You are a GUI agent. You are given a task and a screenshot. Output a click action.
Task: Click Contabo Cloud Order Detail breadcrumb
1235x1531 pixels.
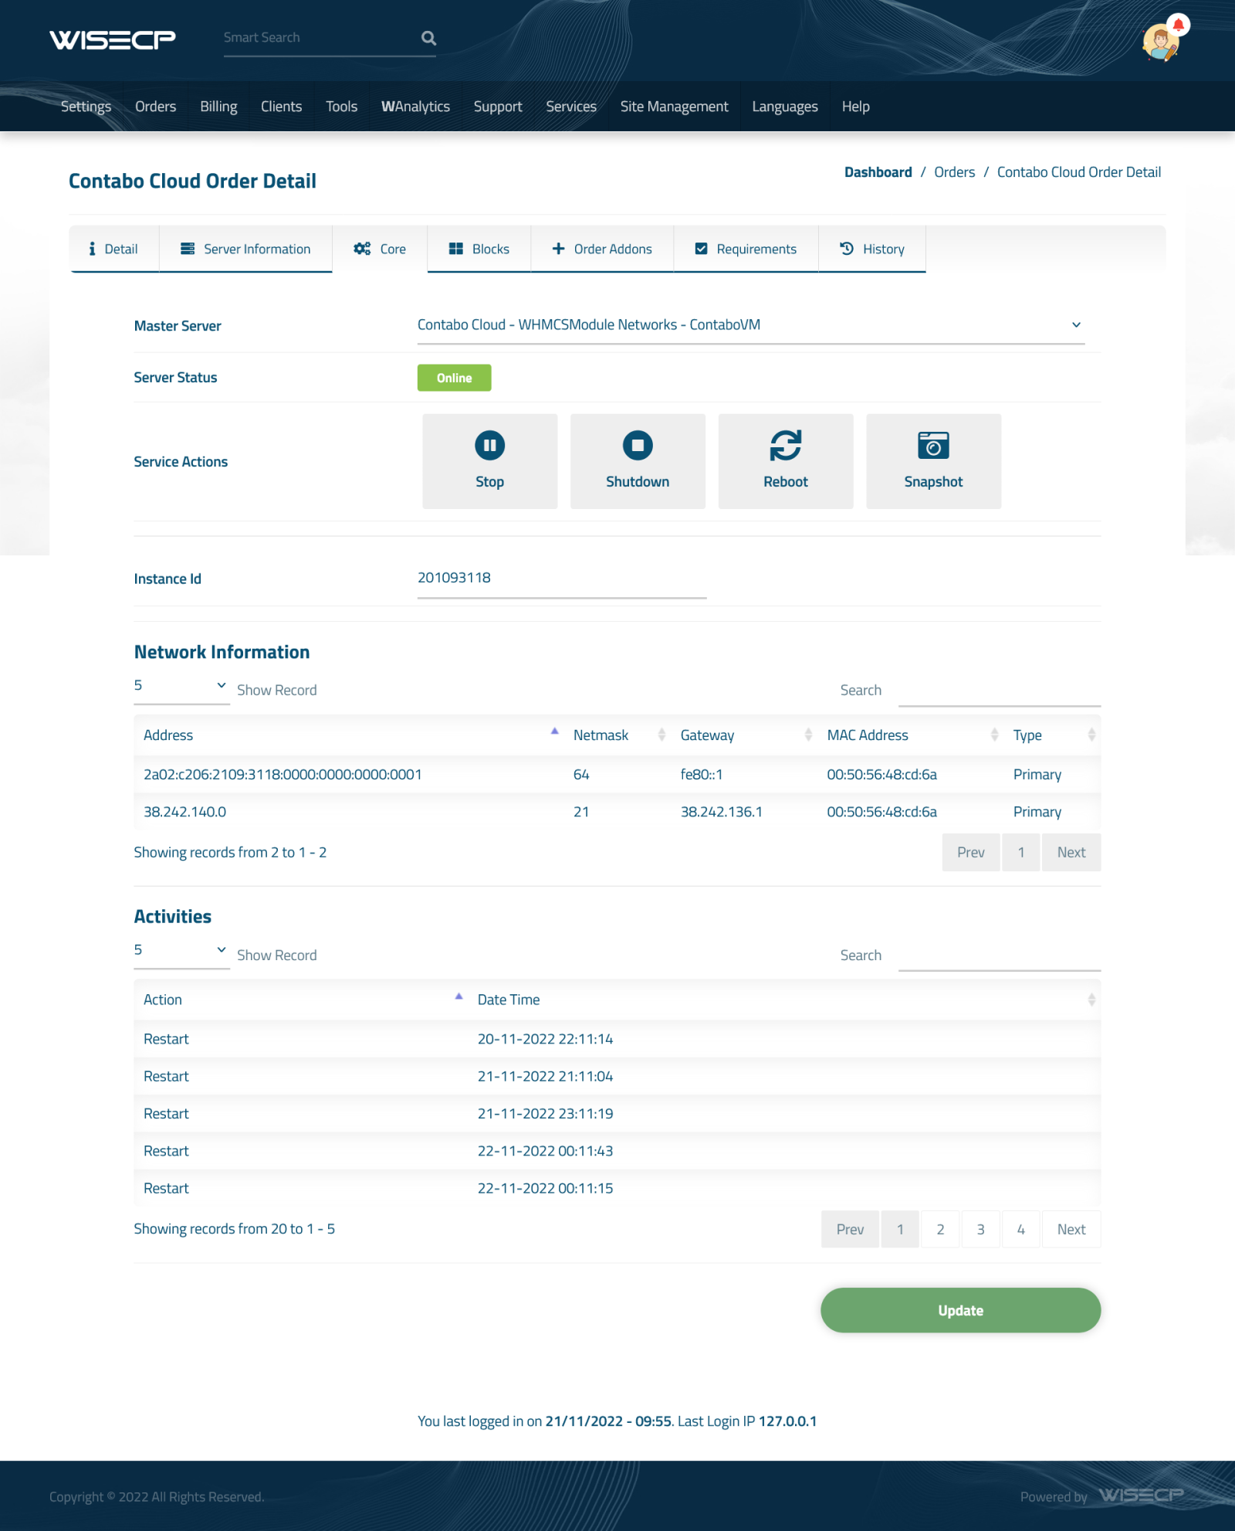pos(1079,172)
